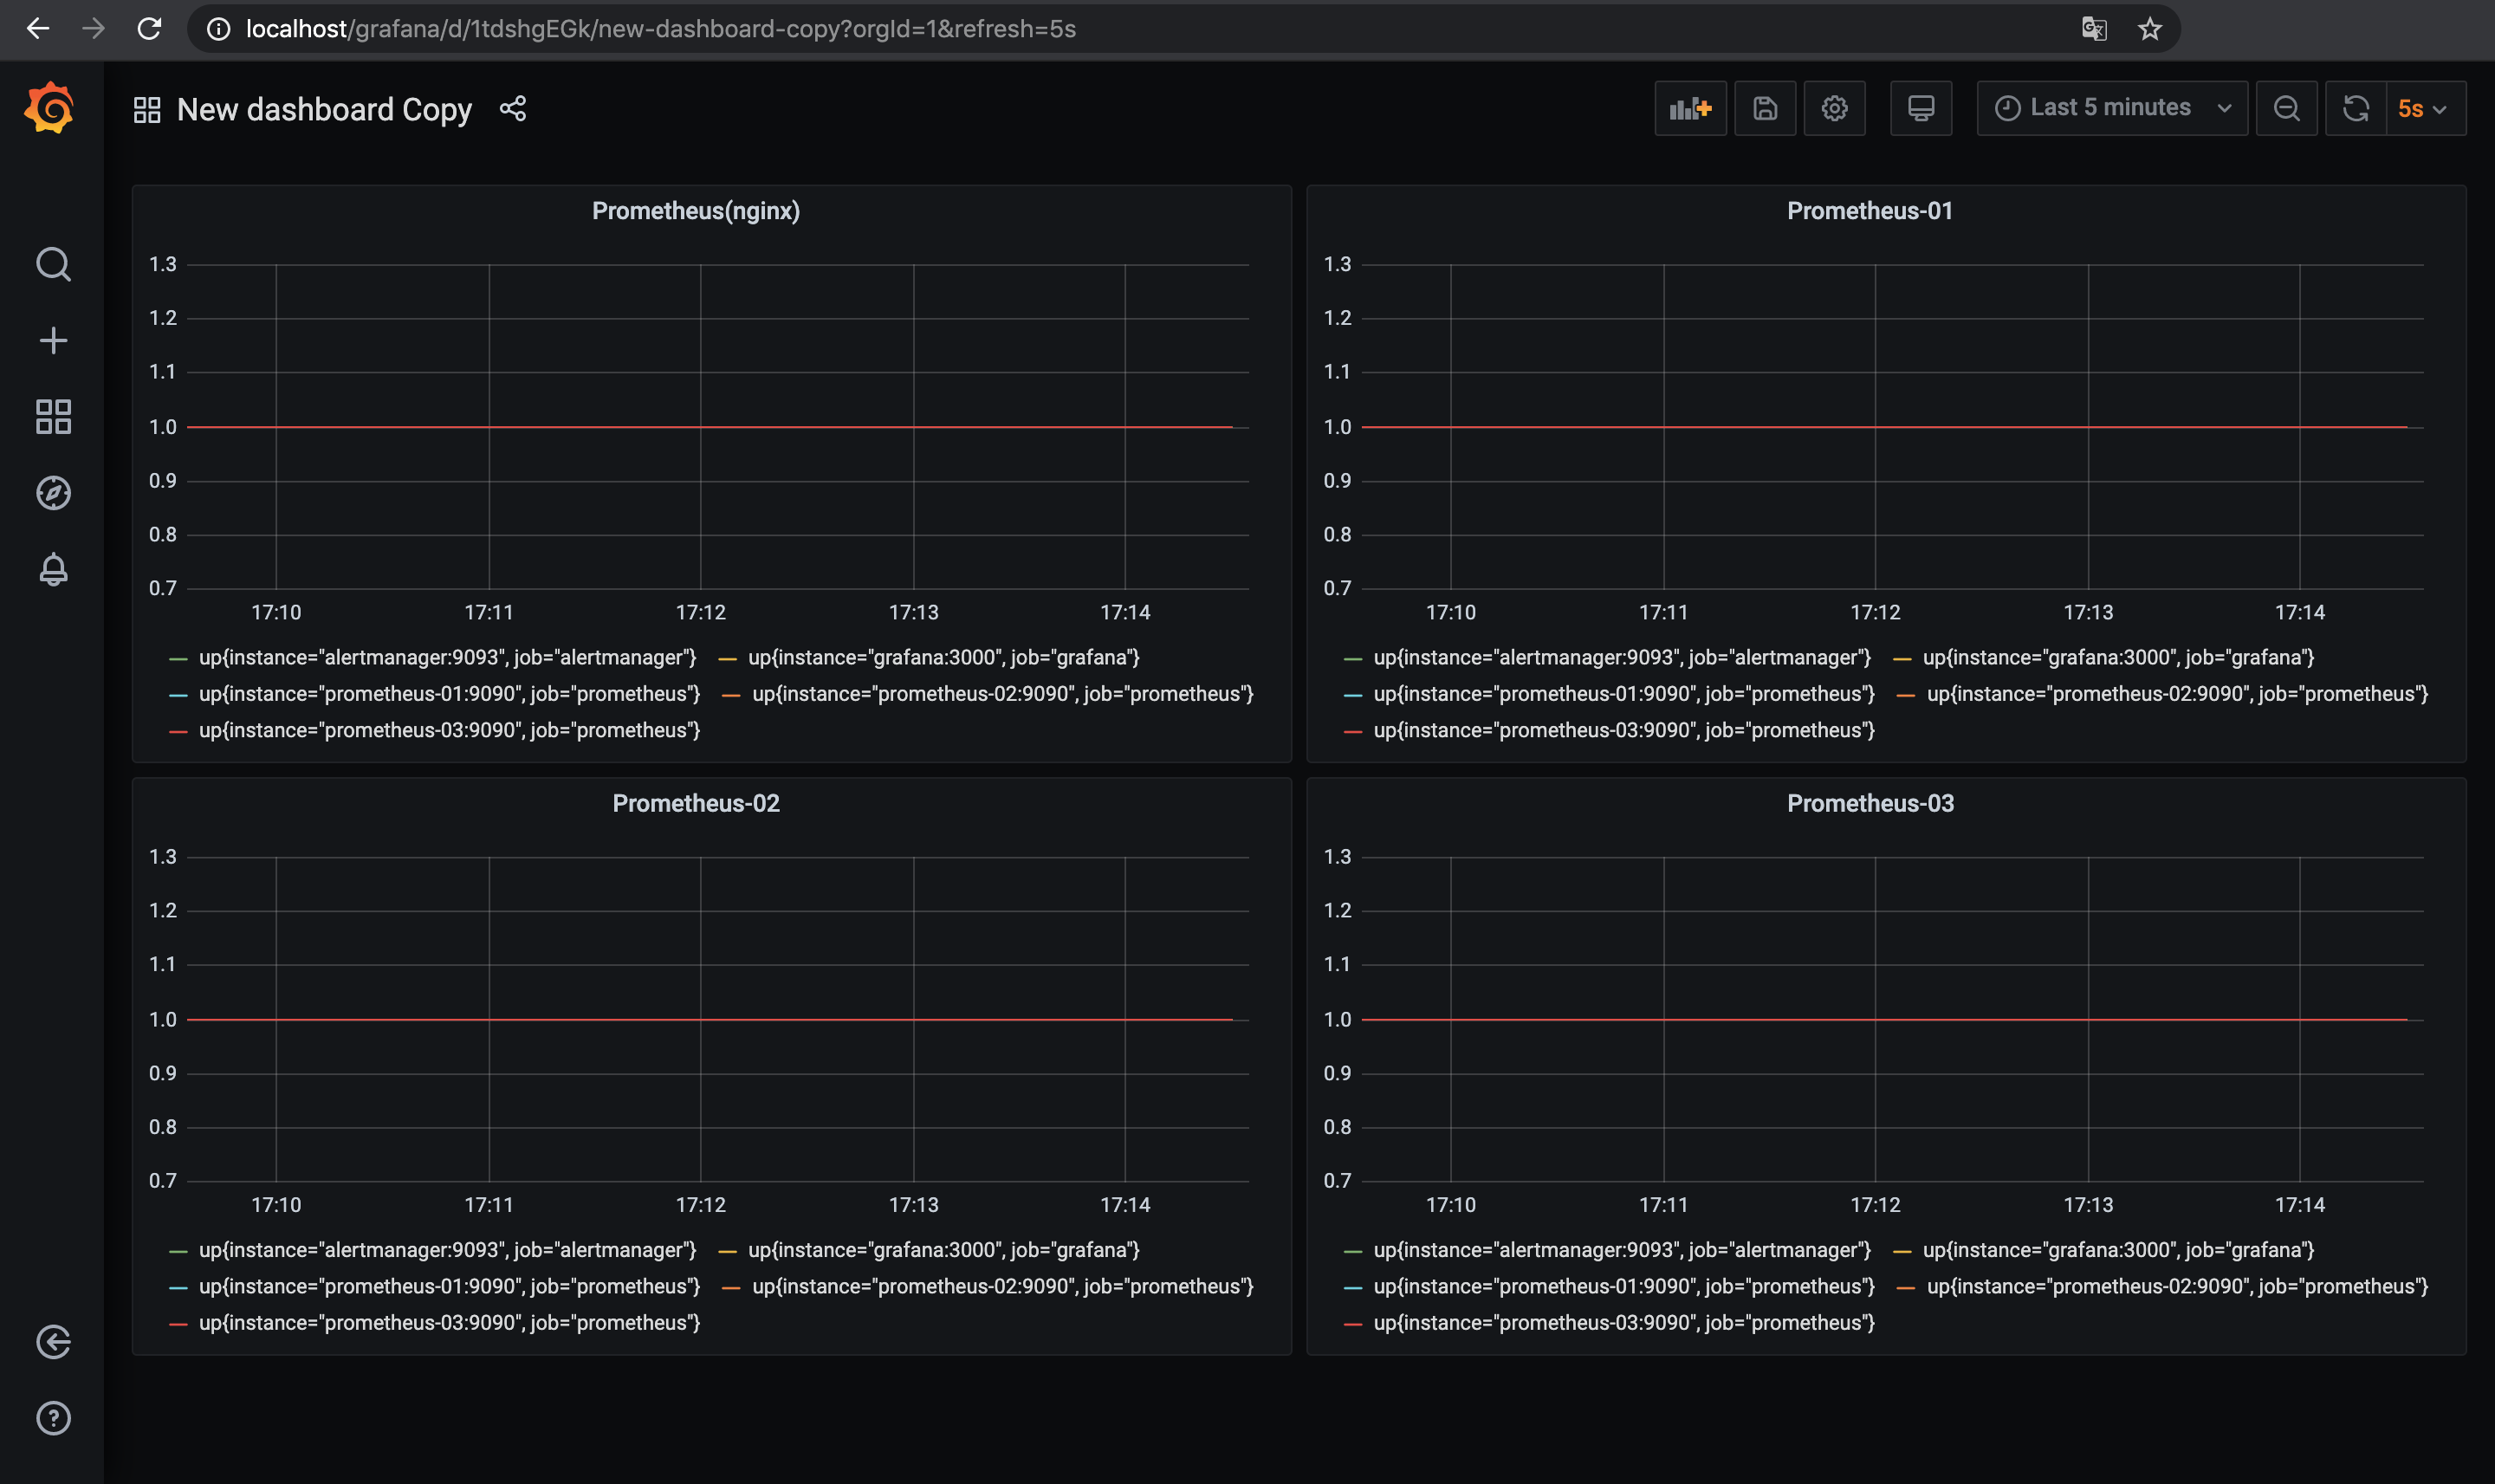Open the 5s refresh interval dropdown
Image resolution: width=2495 pixels, height=1484 pixels.
(x=2425, y=108)
